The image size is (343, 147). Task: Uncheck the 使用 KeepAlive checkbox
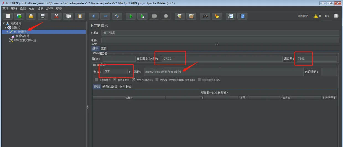(134, 80)
